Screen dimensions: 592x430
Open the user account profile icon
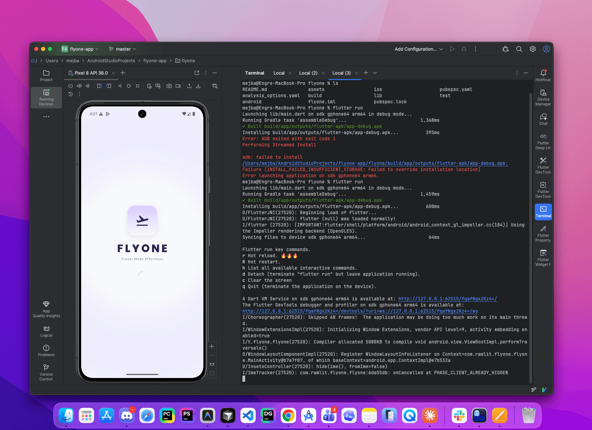click(x=546, y=49)
